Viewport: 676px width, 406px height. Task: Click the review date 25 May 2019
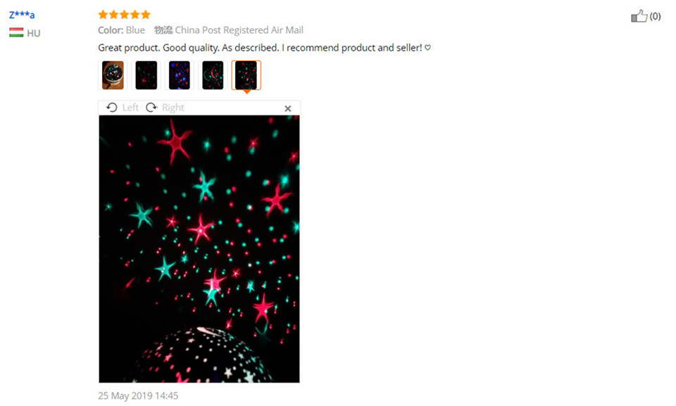138,395
